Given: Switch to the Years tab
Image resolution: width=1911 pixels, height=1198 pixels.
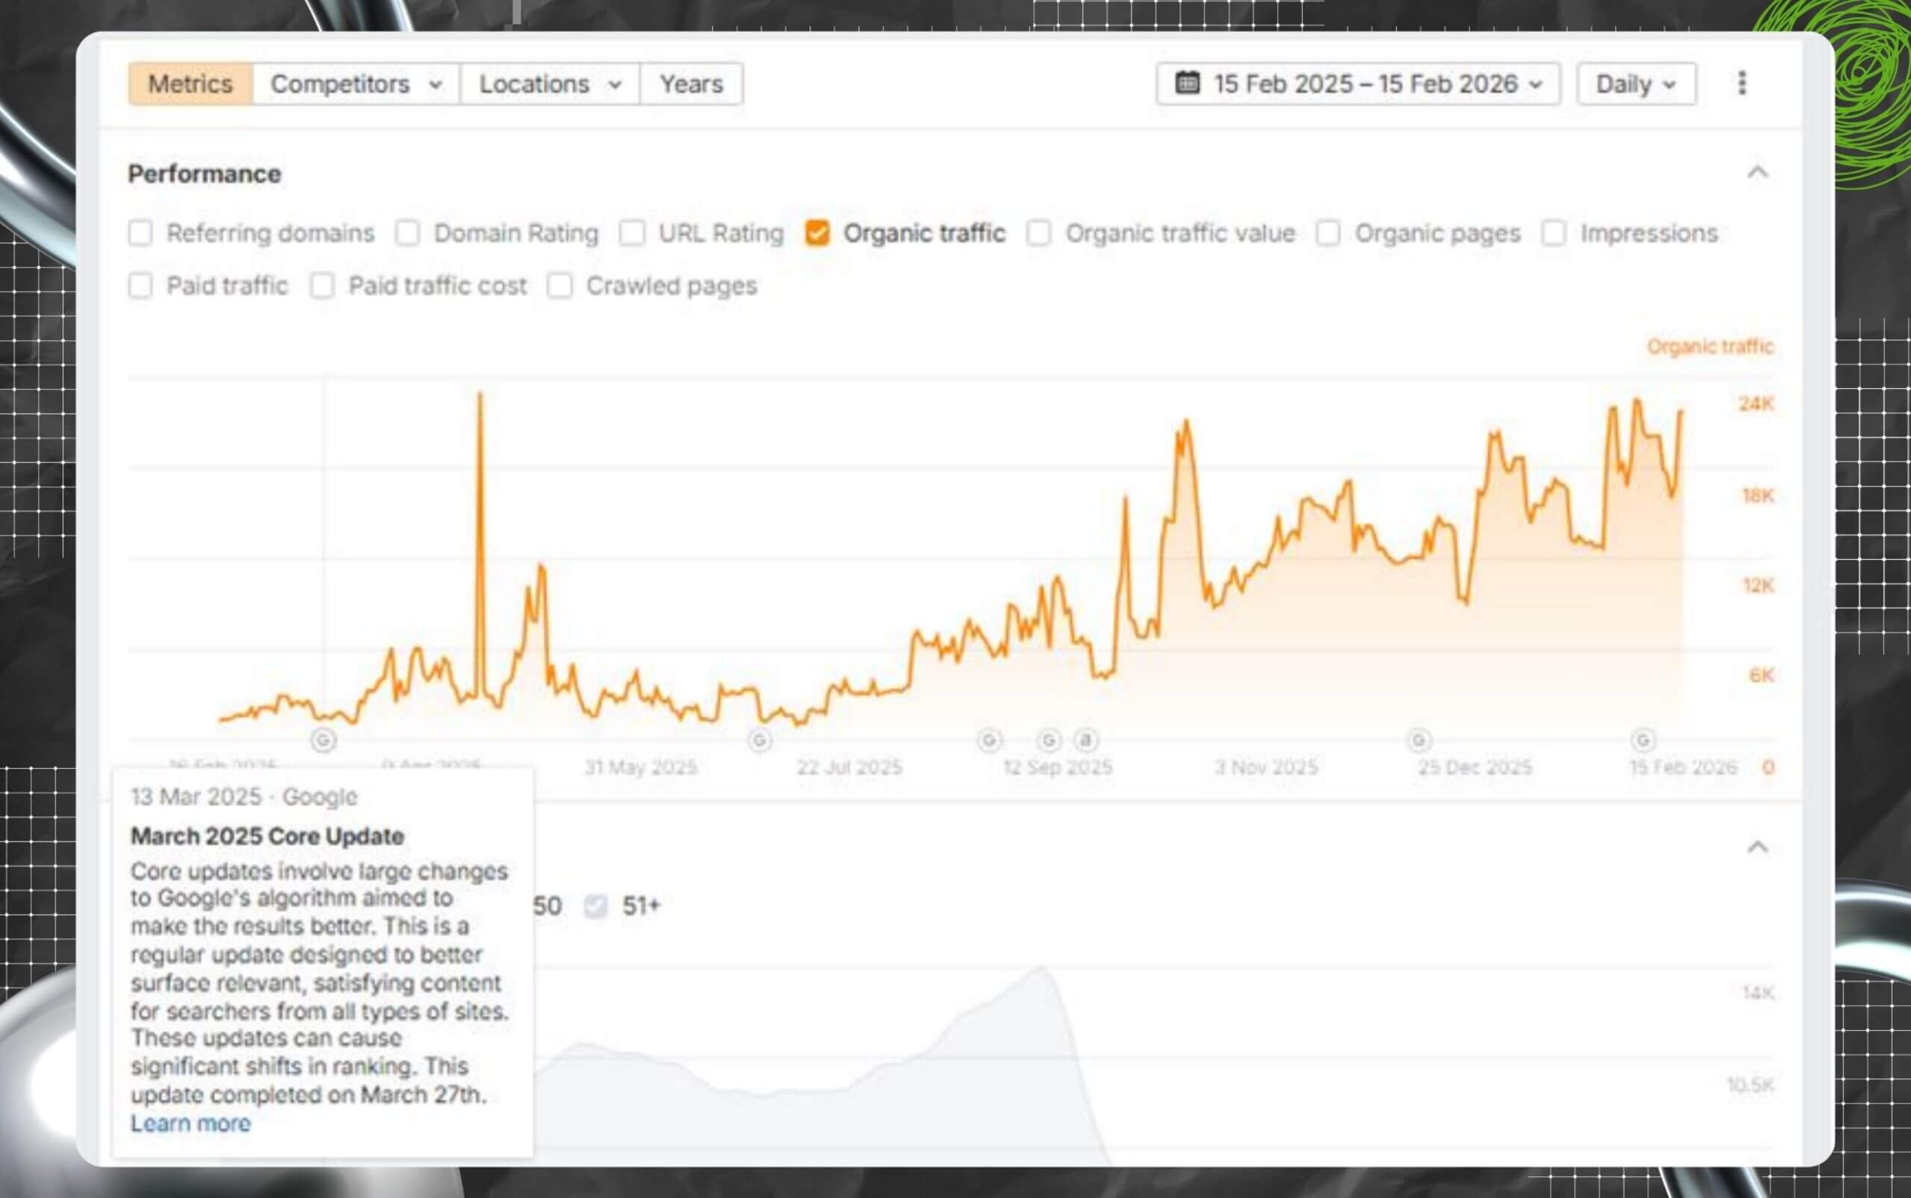Looking at the screenshot, I should 691,83.
